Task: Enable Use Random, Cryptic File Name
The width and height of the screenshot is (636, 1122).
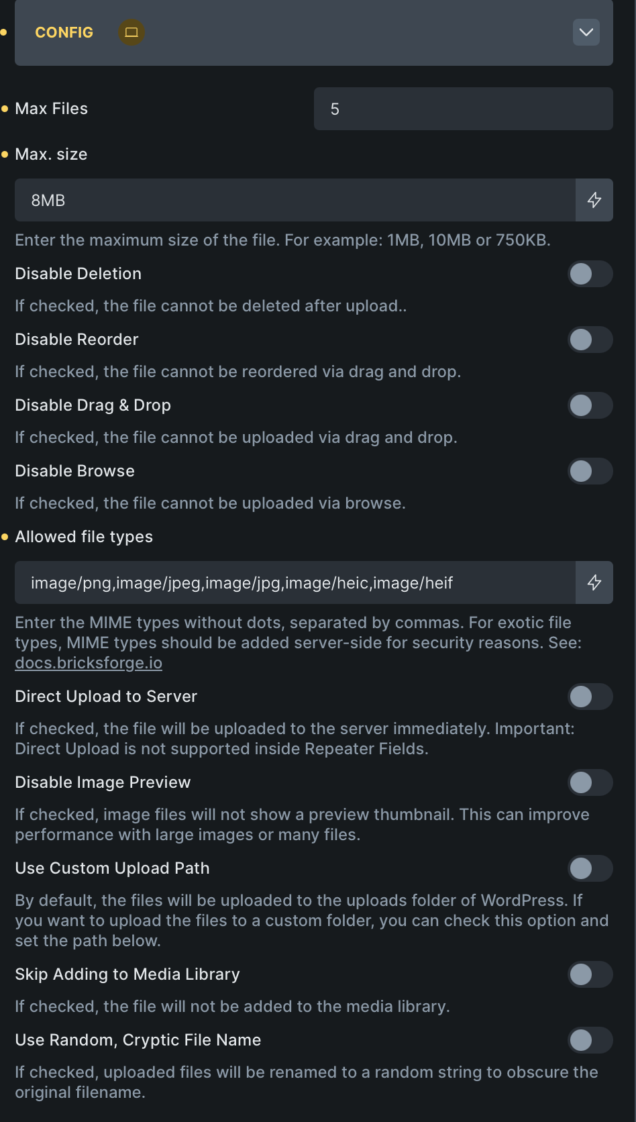Action: coord(590,1040)
